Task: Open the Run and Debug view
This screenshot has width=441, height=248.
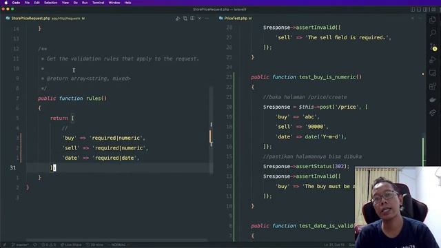Action: pyautogui.click(x=433, y=60)
